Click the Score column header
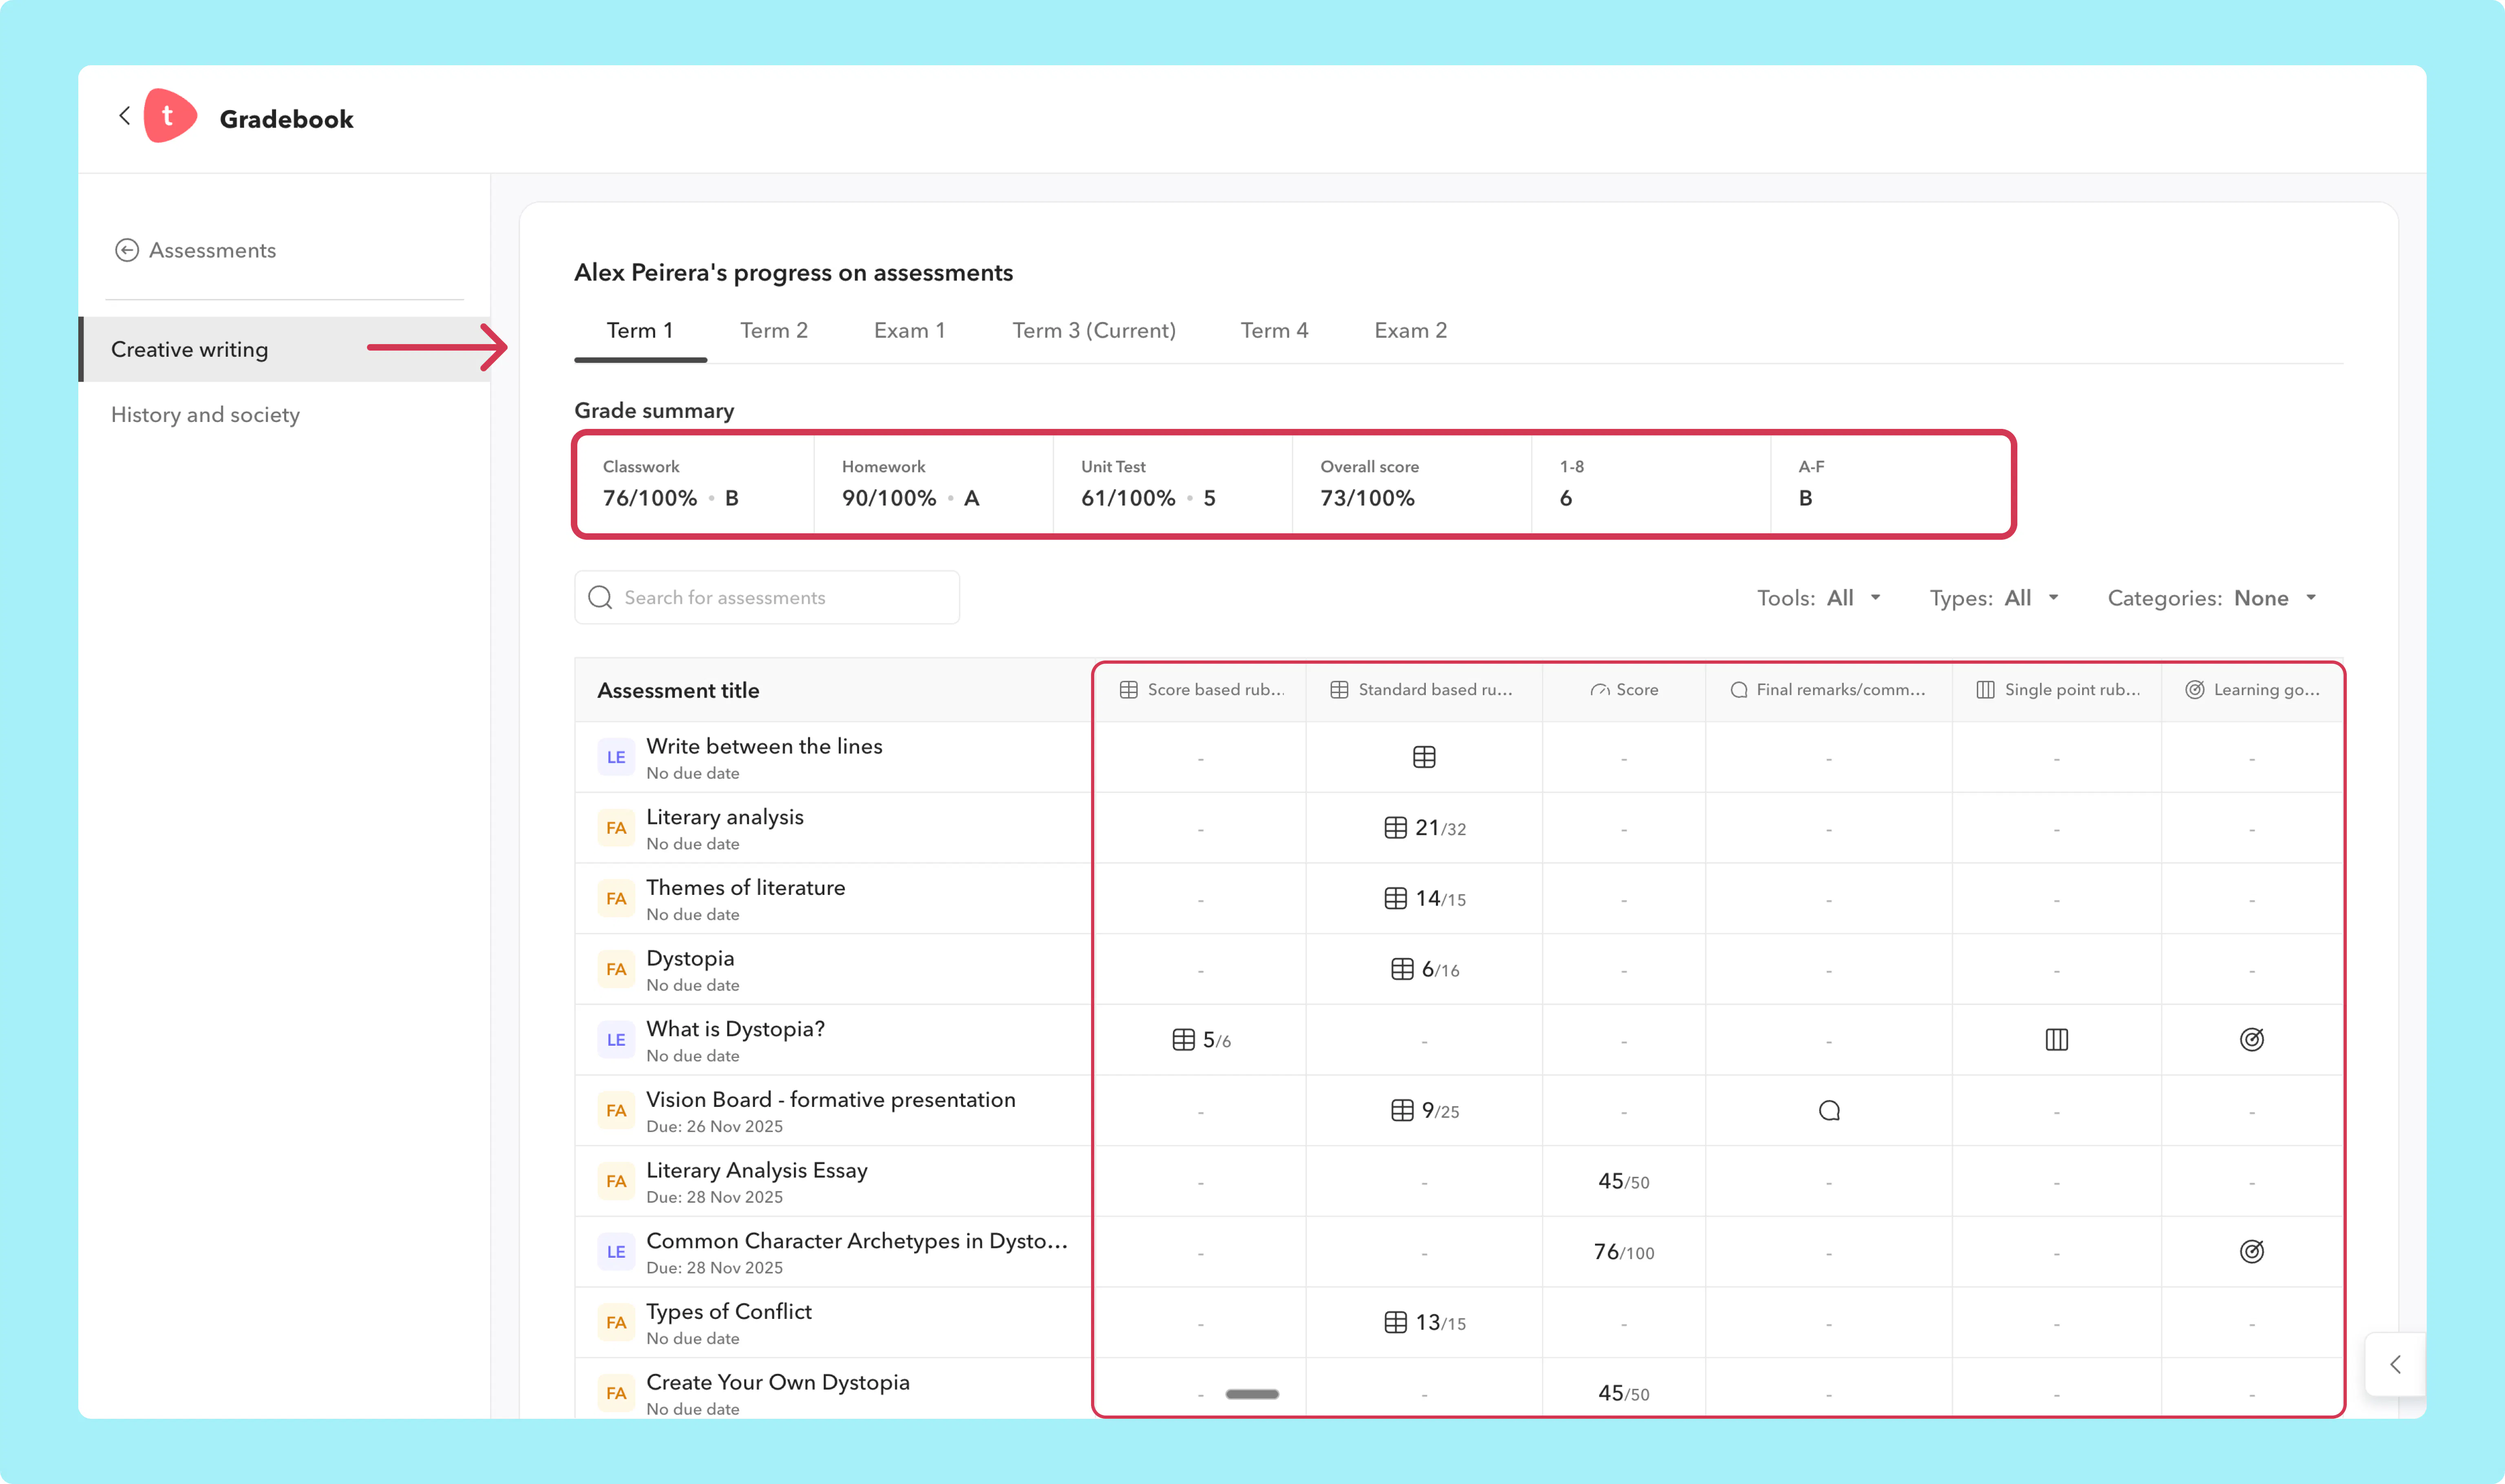 1624,690
